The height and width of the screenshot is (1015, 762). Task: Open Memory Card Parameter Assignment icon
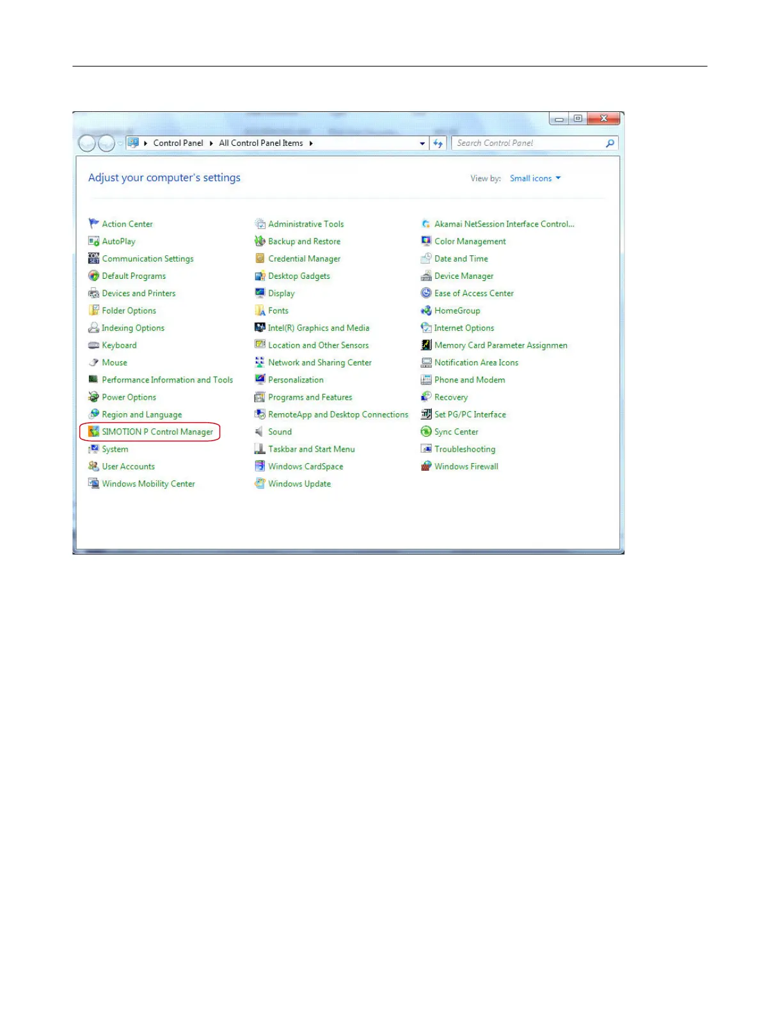pos(426,345)
